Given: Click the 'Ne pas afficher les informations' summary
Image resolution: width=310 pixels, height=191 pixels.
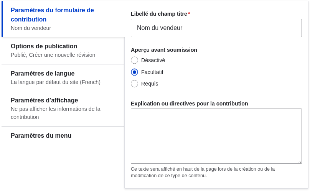Looking at the screenshot, I should click(x=56, y=113).
